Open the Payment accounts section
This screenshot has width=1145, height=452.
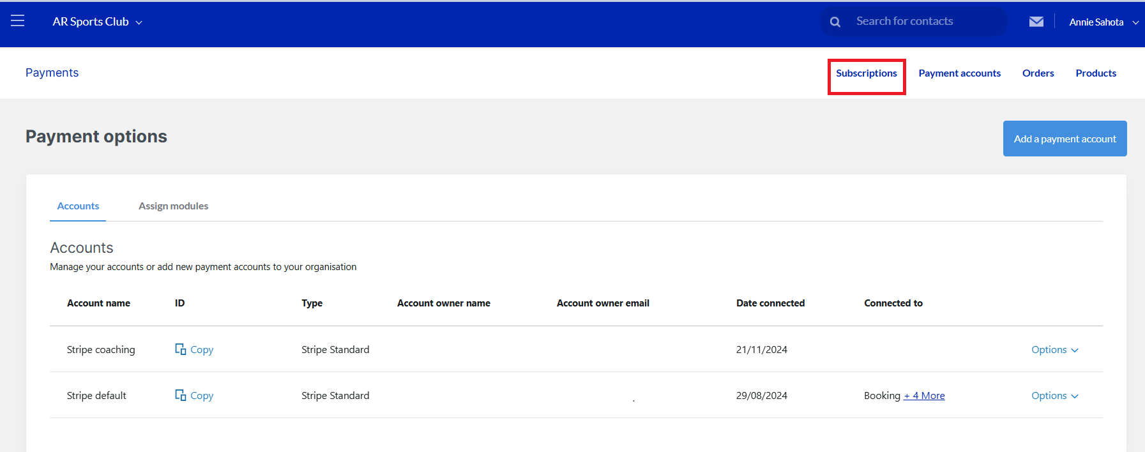pos(959,73)
